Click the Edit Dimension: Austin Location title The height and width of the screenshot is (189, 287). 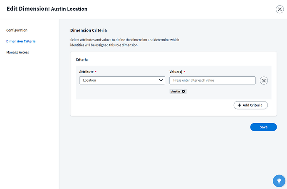point(47,9)
